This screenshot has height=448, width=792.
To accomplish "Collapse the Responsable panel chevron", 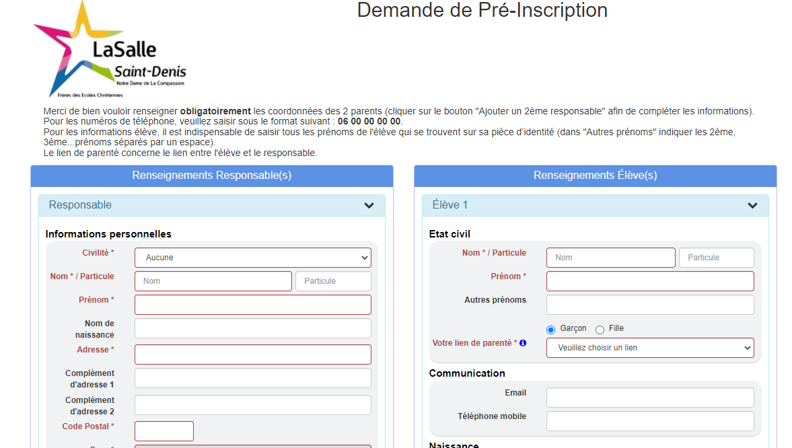I will (x=369, y=206).
